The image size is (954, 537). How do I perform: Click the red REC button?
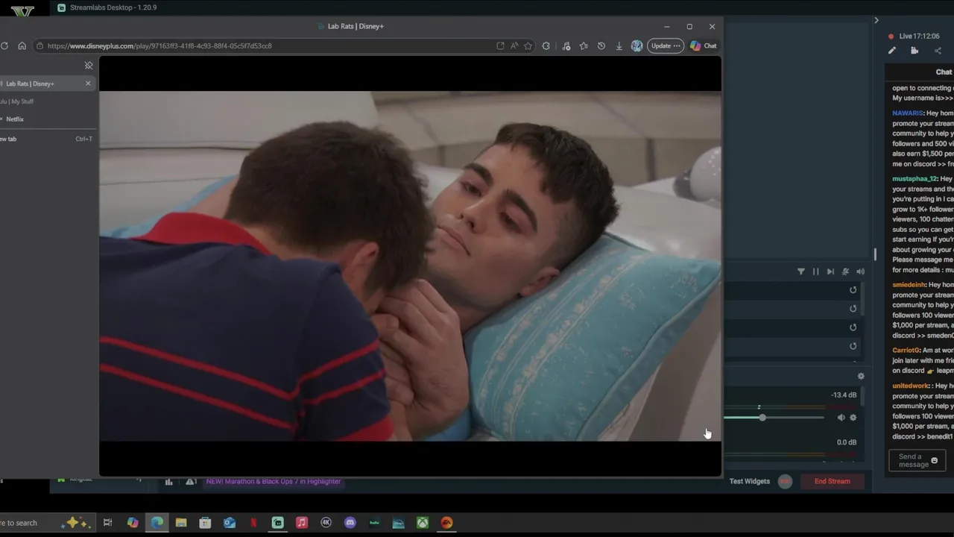tap(785, 481)
